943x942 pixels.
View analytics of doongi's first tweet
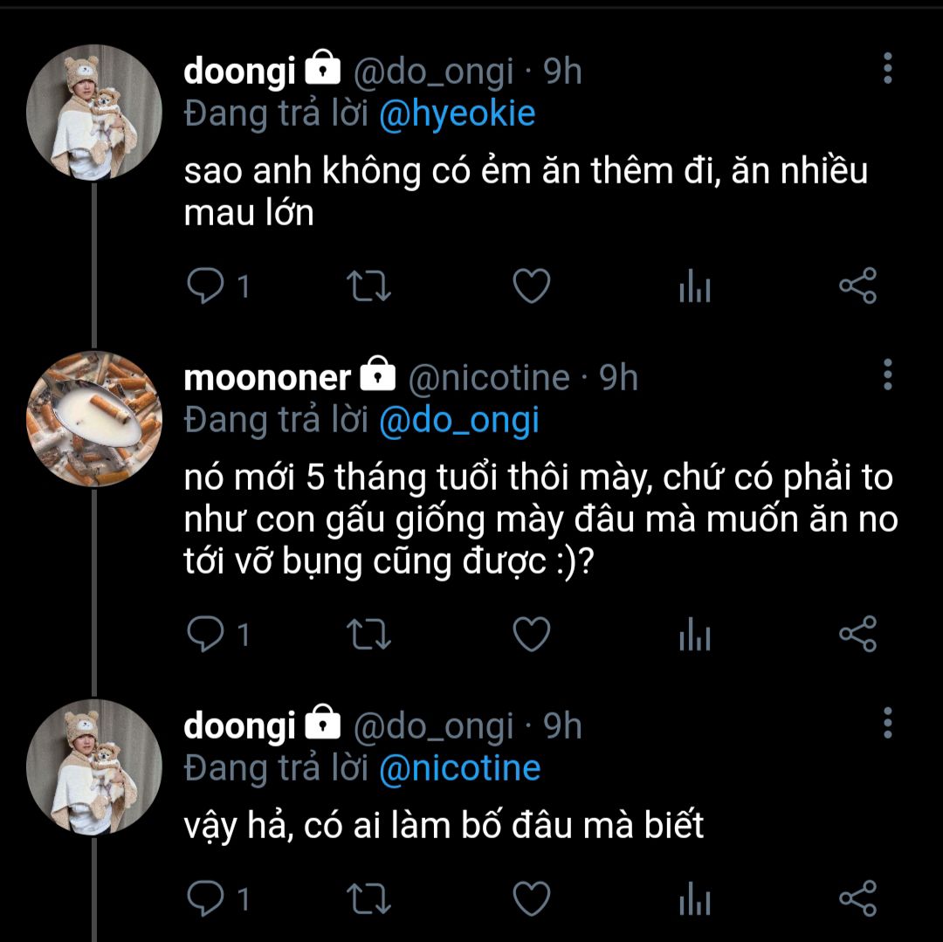pyautogui.click(x=695, y=286)
